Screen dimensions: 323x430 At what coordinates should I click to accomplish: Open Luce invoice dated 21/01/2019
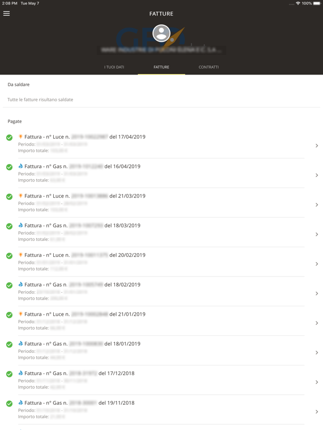pyautogui.click(x=161, y=321)
